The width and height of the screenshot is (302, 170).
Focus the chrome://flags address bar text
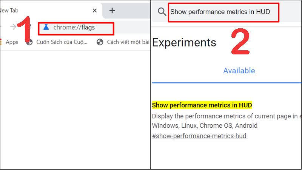coord(74,27)
